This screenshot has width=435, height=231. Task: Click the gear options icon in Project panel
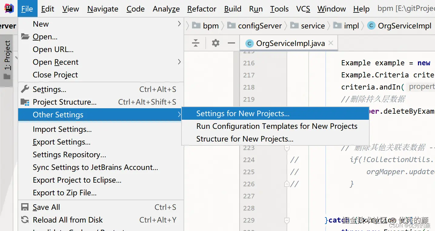click(x=215, y=43)
